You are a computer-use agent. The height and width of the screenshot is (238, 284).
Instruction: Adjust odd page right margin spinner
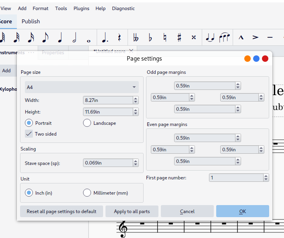point(261,98)
